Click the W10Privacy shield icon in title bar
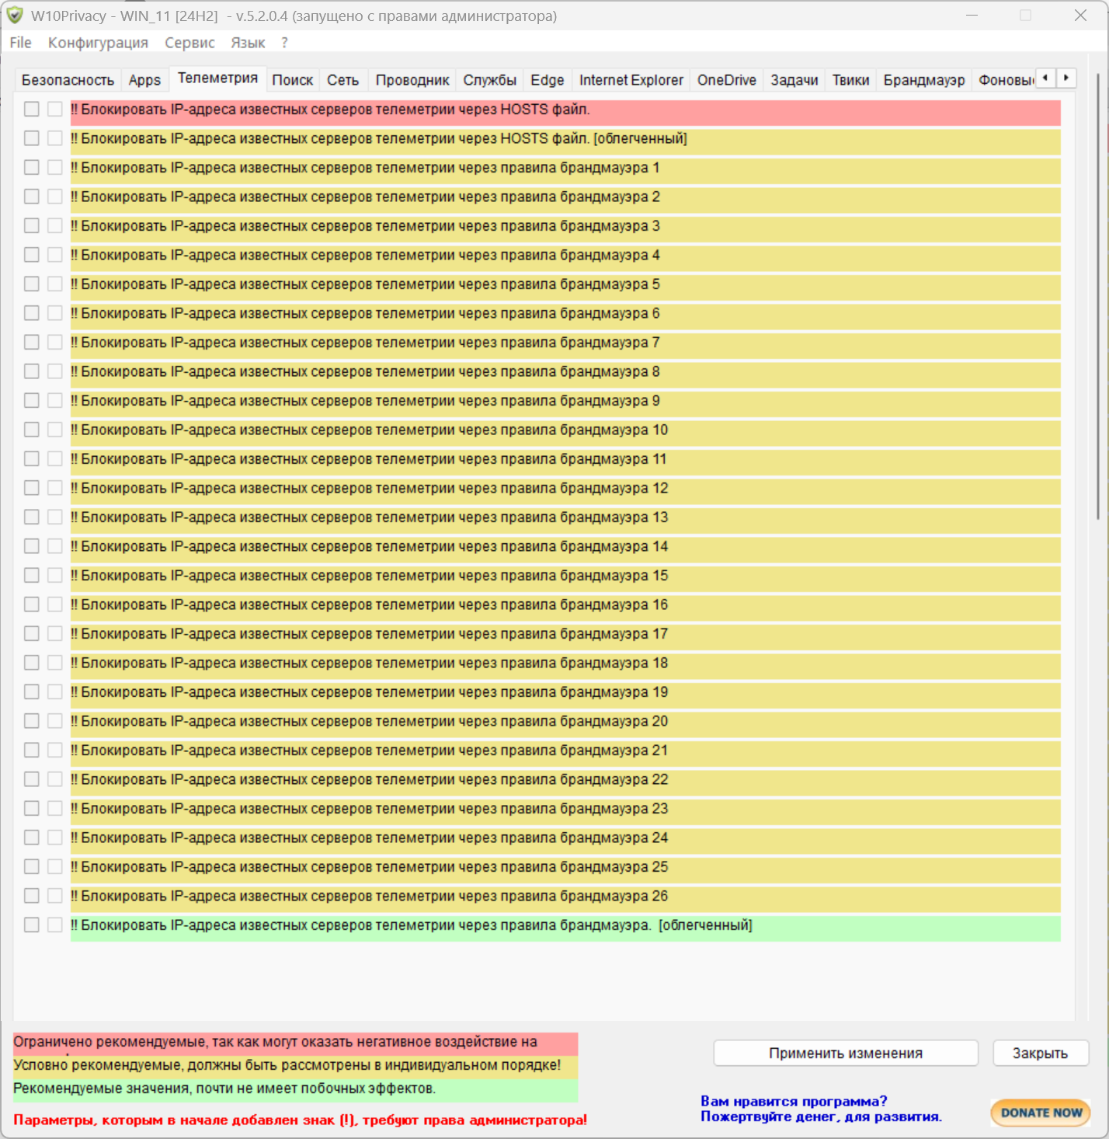Viewport: 1109px width, 1139px height. click(15, 16)
